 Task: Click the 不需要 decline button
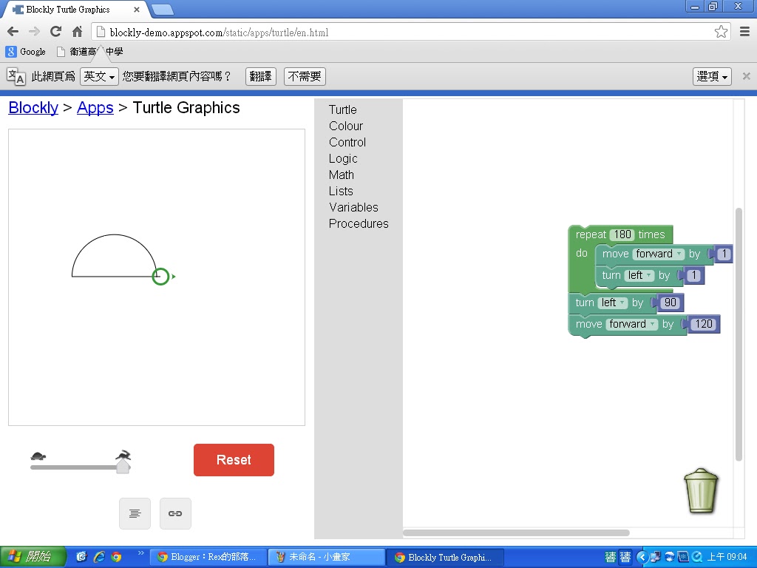click(305, 76)
